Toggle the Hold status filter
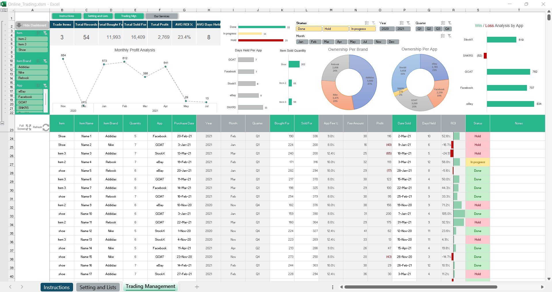This screenshot has width=552, height=292. 335,29
